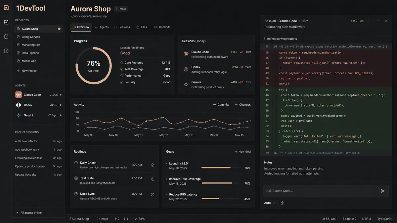Open the Auto mode dropdown
This screenshot has width=397, height=223.
coord(269,203)
